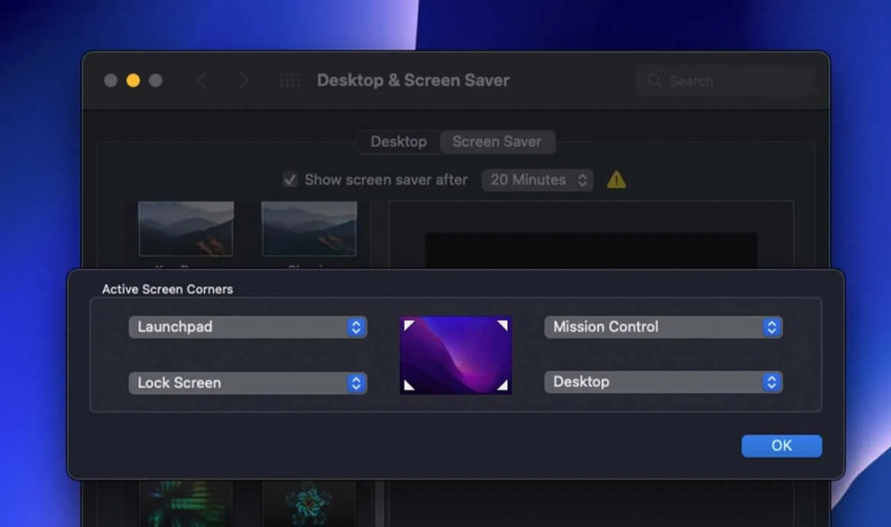Expand the Lock Screen corner dropdown
The height and width of the screenshot is (527, 891).
[x=248, y=383]
